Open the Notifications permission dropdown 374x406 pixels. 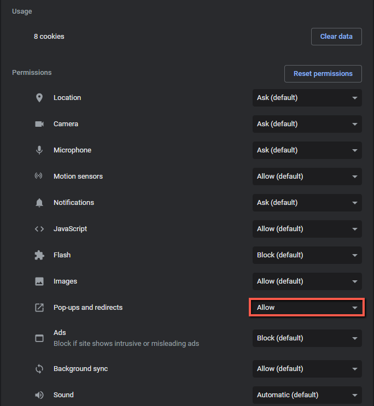coord(307,203)
